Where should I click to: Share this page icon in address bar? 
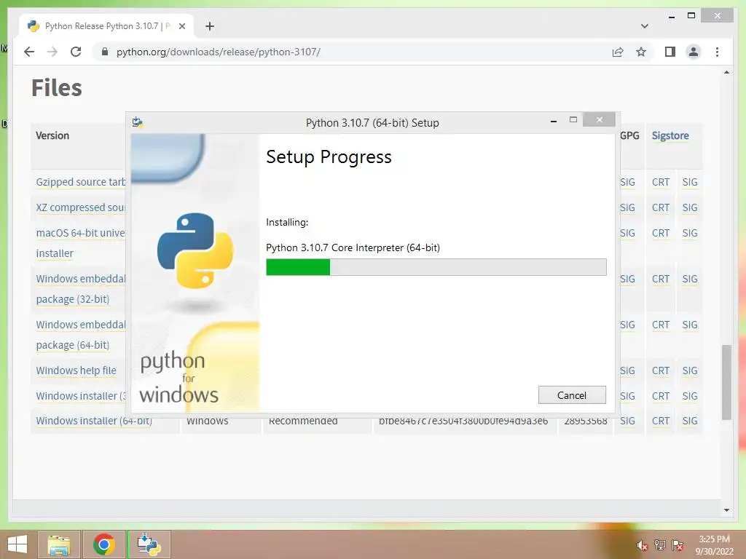coord(618,52)
